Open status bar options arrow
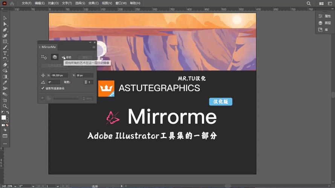This screenshot has height=188, width=335. tap(122, 186)
